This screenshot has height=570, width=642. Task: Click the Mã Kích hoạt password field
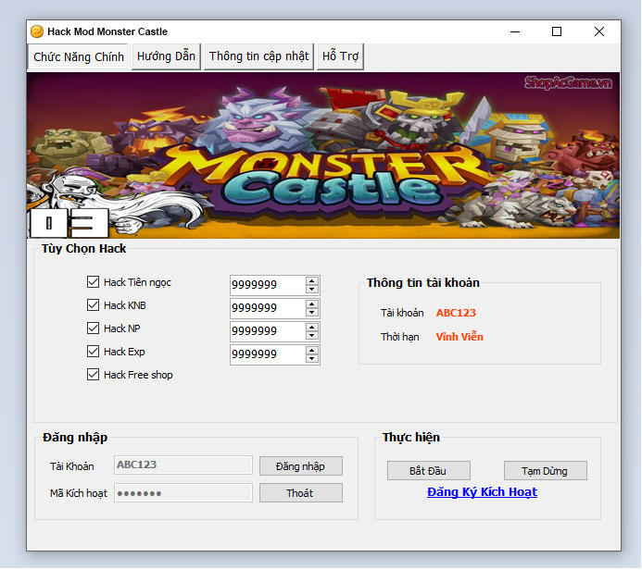[183, 493]
